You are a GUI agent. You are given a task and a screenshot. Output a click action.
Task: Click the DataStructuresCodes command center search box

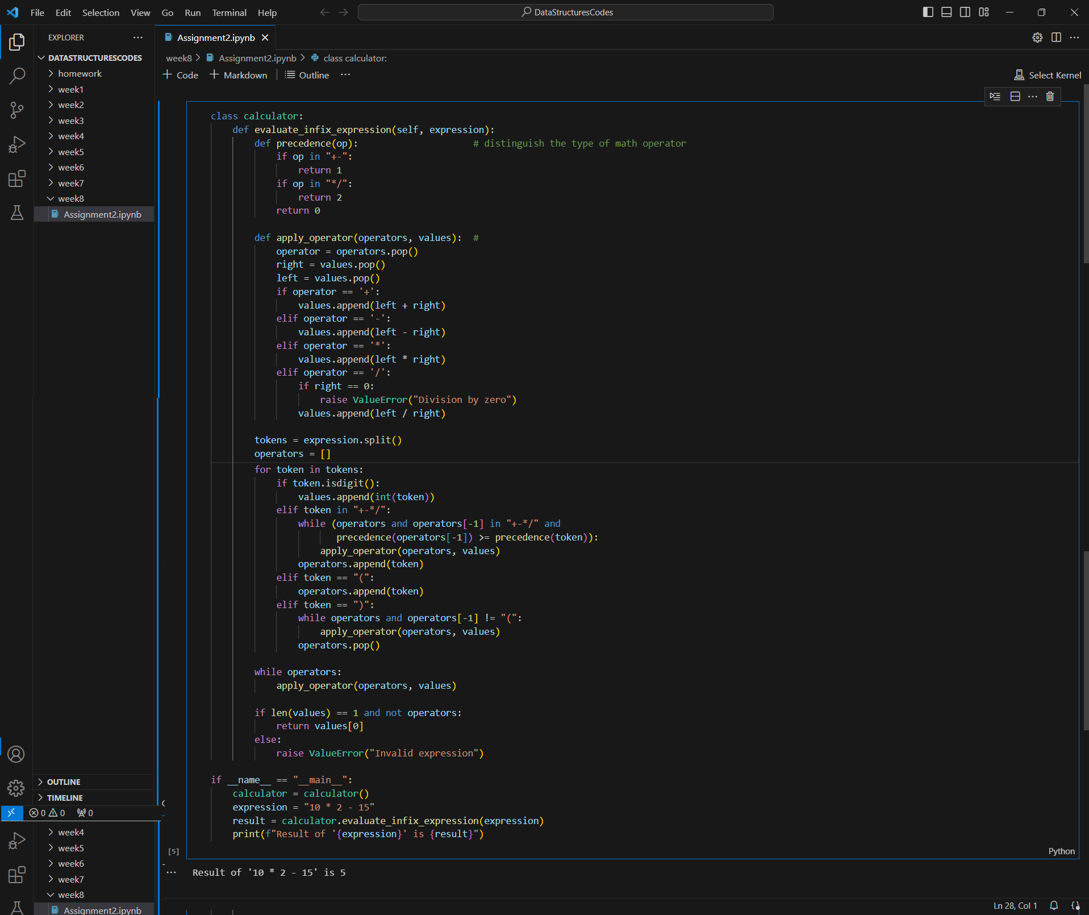(566, 12)
